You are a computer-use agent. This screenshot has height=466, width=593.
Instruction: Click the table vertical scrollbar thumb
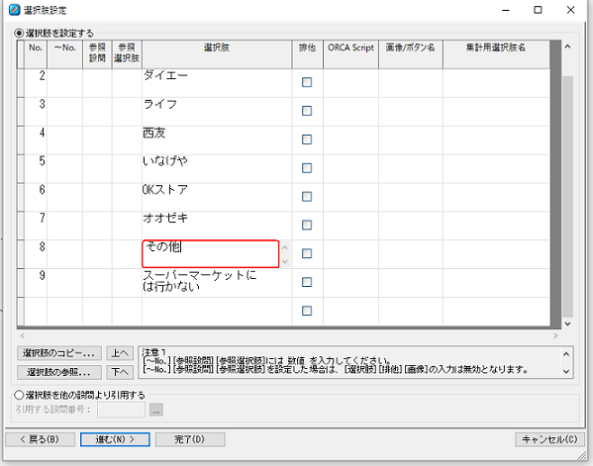pos(567,197)
